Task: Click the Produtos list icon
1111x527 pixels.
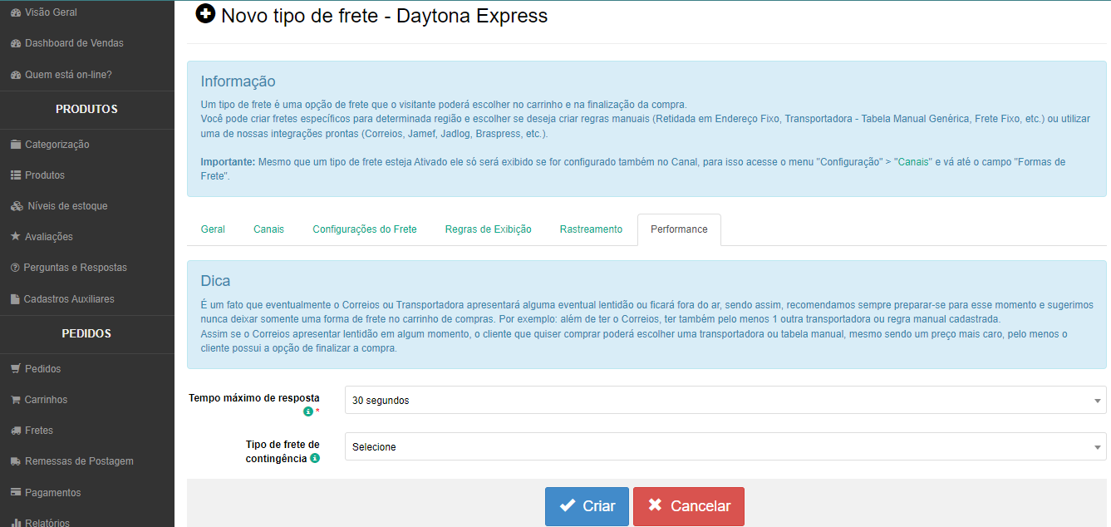Action: pyautogui.click(x=16, y=175)
